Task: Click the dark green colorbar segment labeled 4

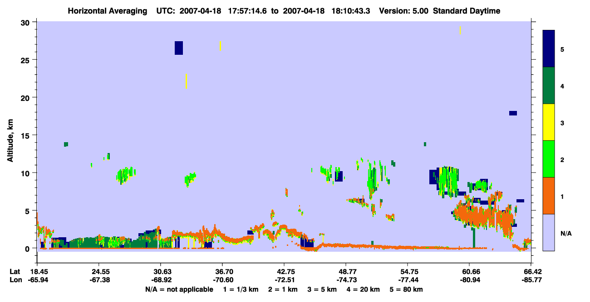Action: pyautogui.click(x=549, y=86)
